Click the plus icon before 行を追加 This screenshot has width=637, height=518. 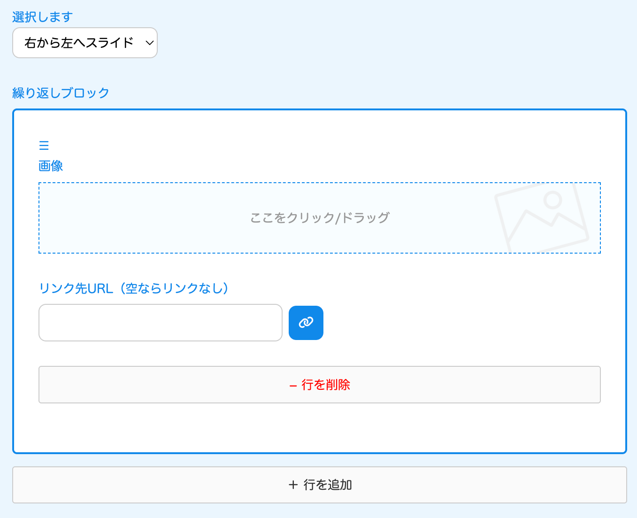[x=293, y=485]
